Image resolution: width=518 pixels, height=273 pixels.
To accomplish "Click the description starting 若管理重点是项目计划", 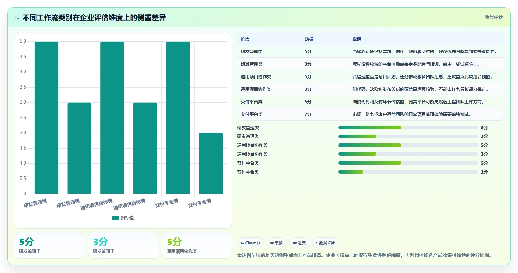I will 423,77.
